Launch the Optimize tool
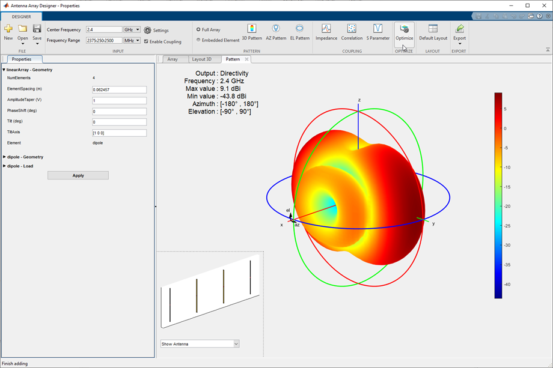The width and height of the screenshot is (553, 368). click(x=404, y=31)
